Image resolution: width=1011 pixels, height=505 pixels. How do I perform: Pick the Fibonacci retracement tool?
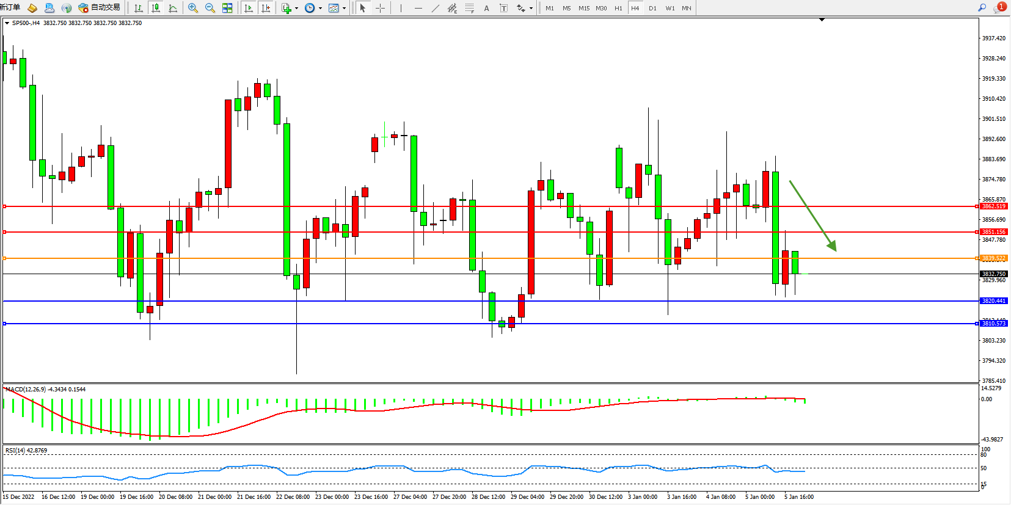pos(469,8)
